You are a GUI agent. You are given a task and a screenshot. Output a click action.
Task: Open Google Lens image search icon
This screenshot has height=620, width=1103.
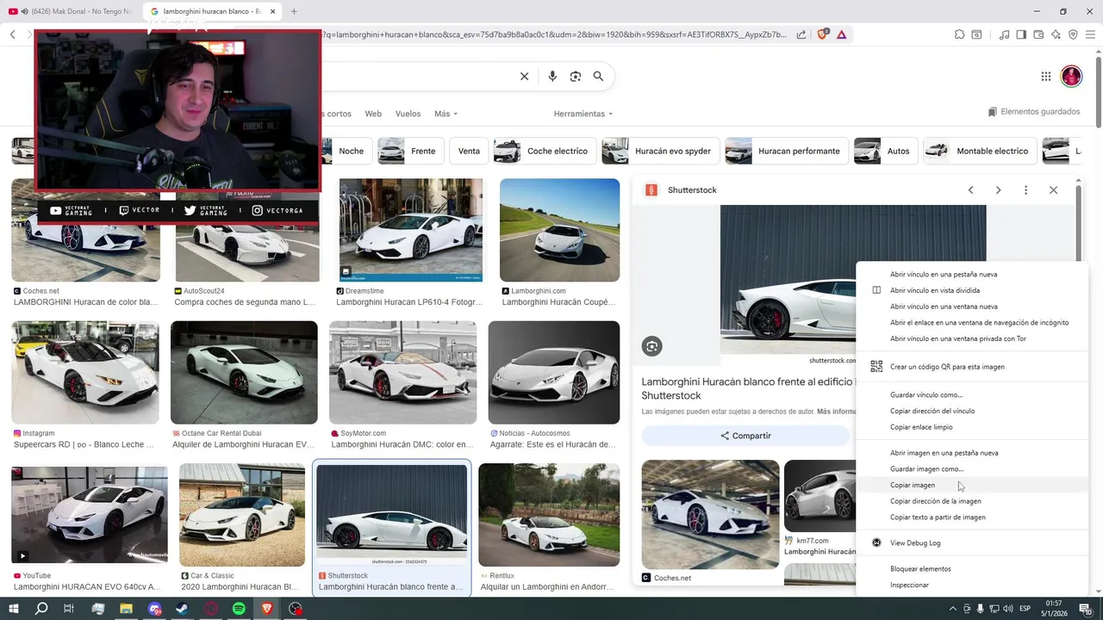[576, 77]
